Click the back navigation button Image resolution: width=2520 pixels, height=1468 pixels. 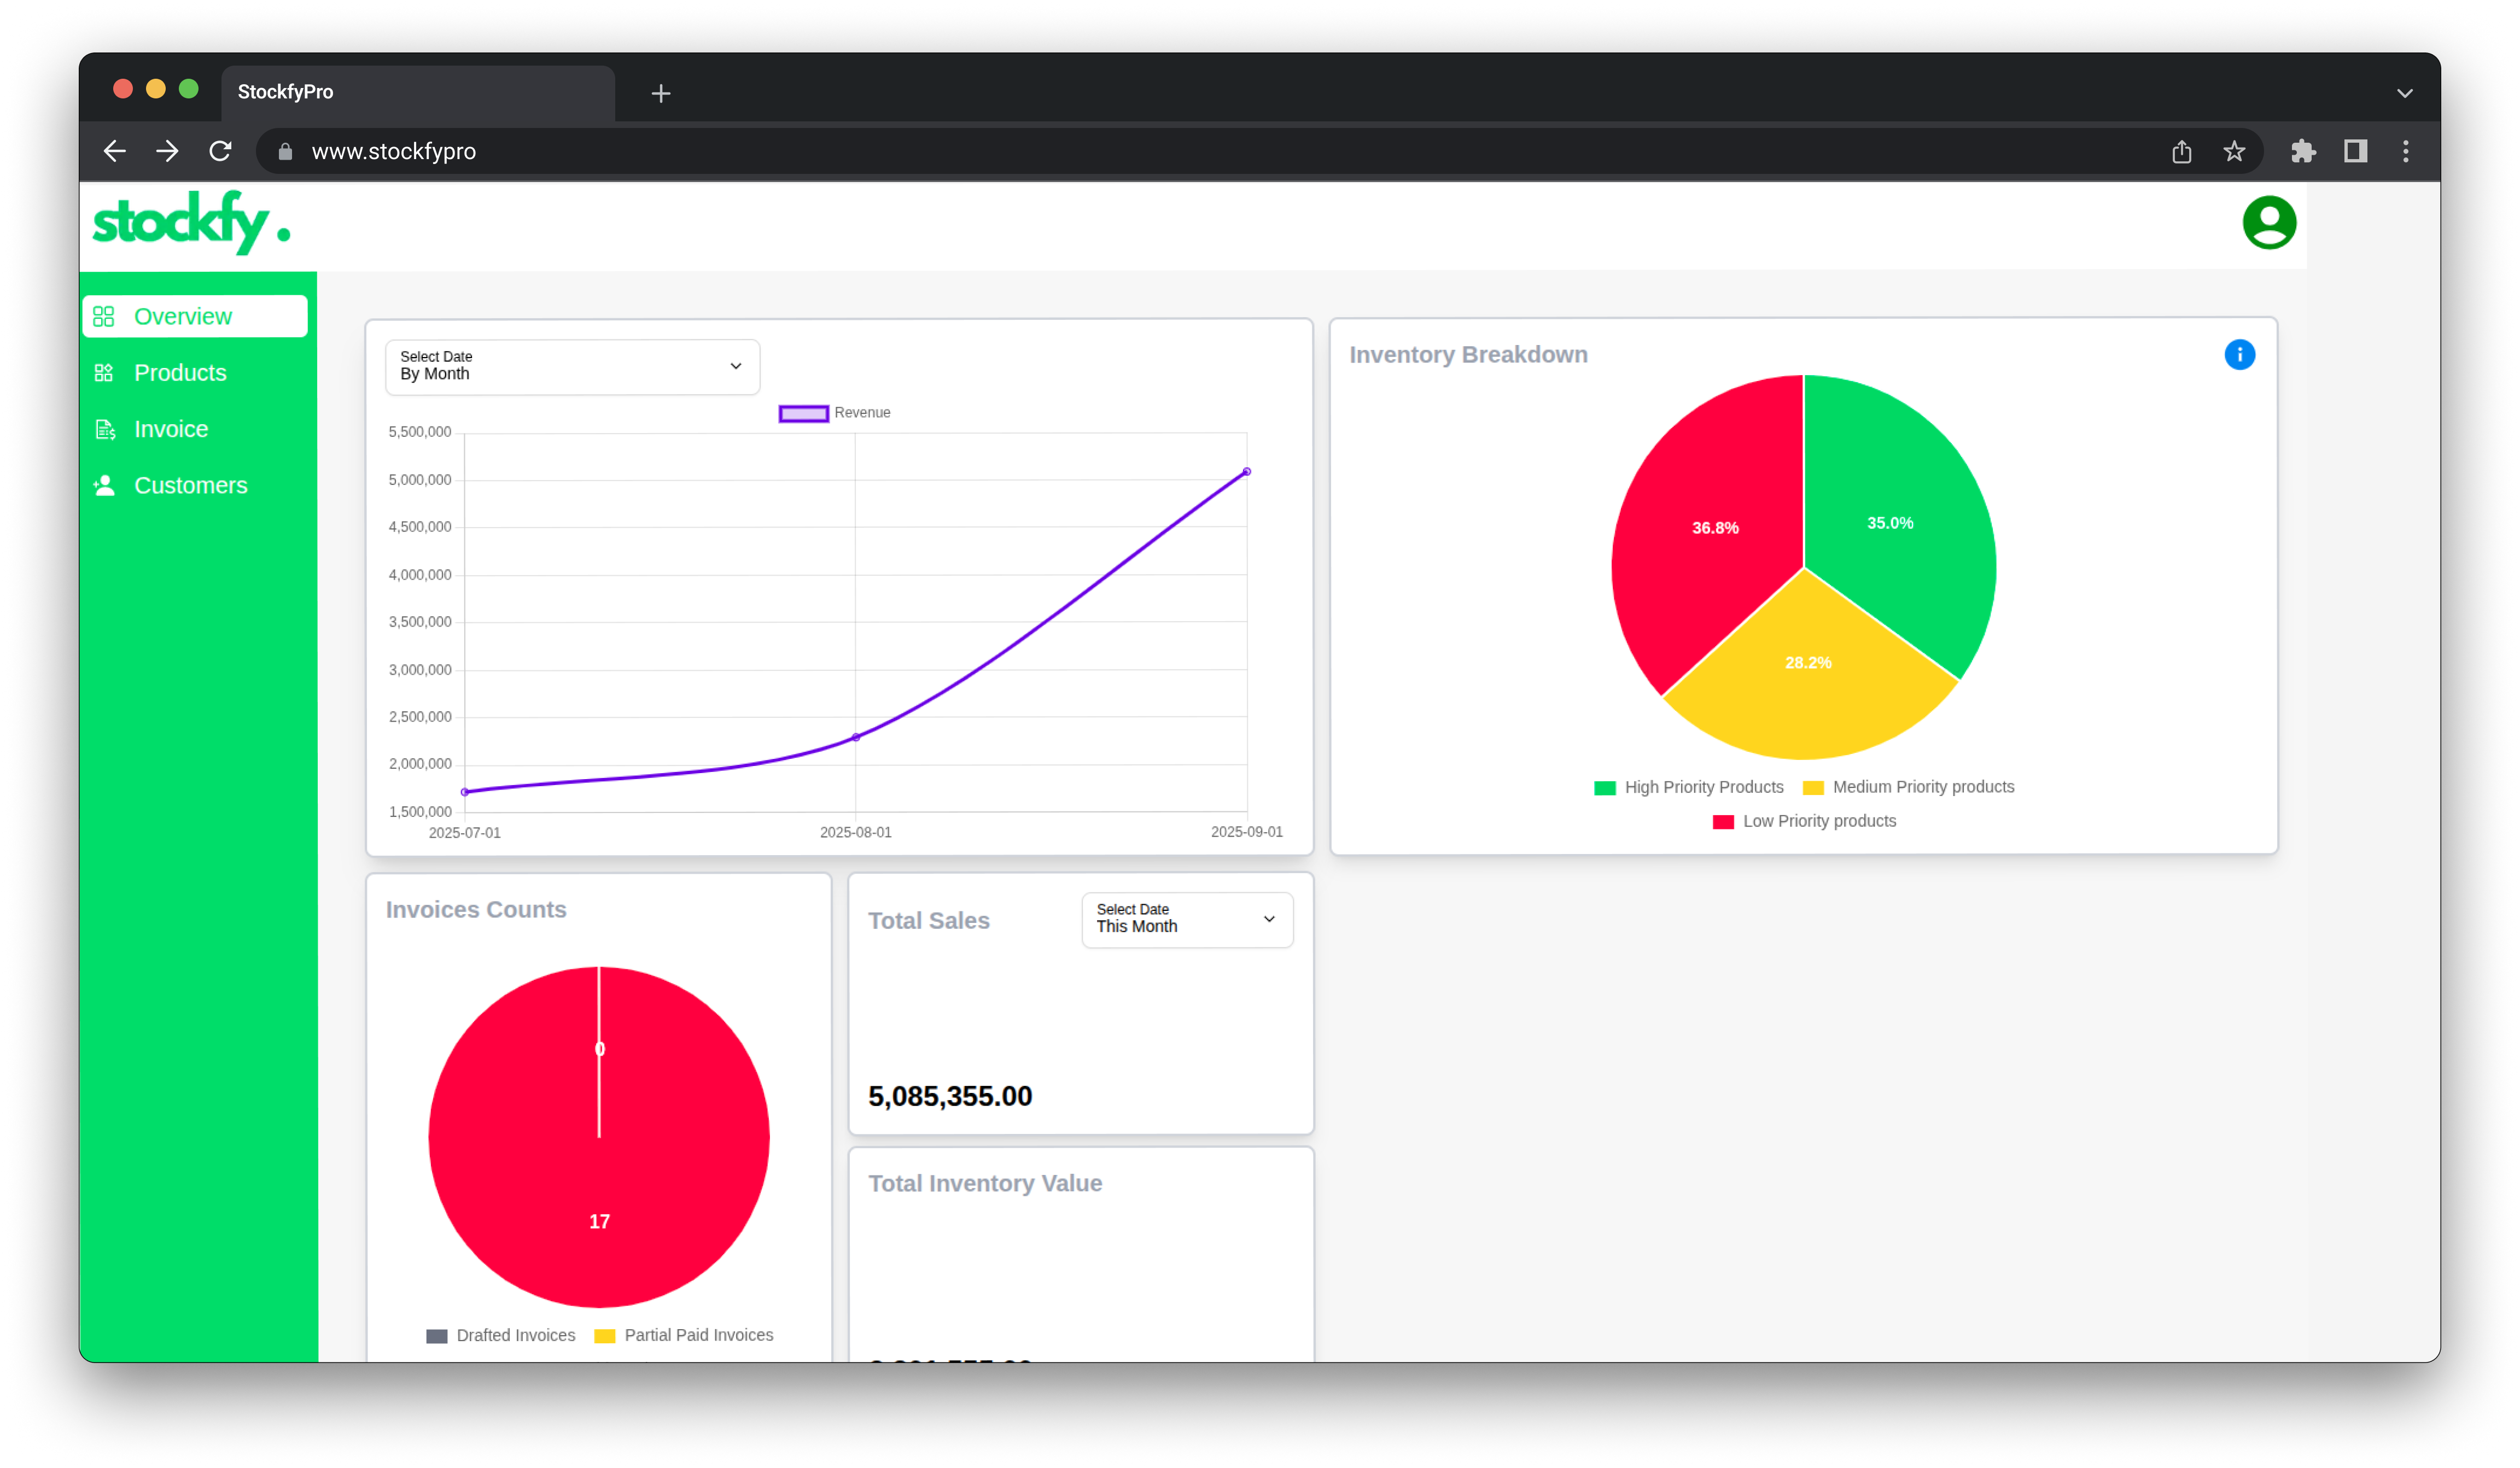pos(114,151)
